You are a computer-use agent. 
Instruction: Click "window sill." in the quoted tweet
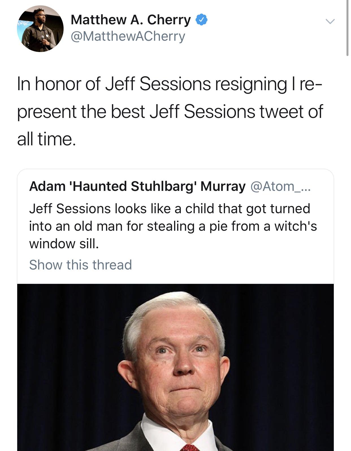(x=64, y=244)
